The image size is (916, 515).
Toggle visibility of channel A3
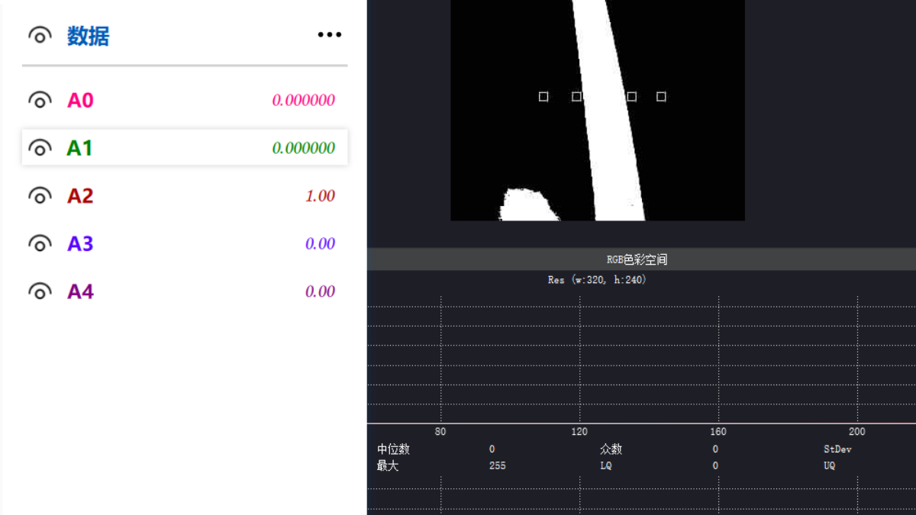(x=40, y=243)
